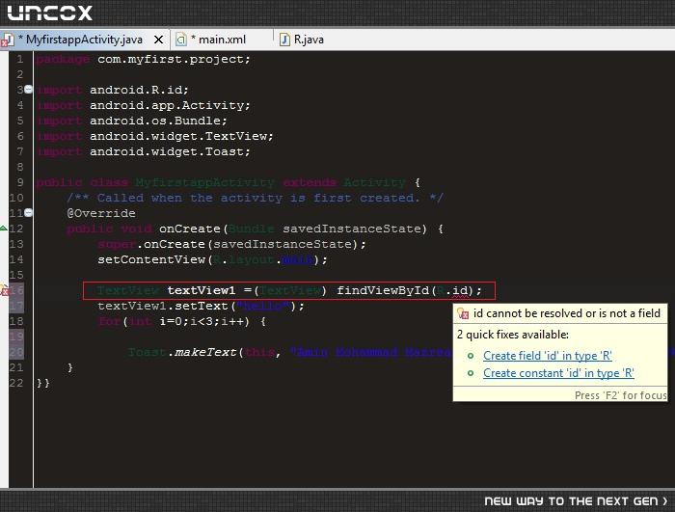675x512 pixels.
Task: Click the 'i=0;i<3;i++' loop condition
Action: click(x=204, y=322)
